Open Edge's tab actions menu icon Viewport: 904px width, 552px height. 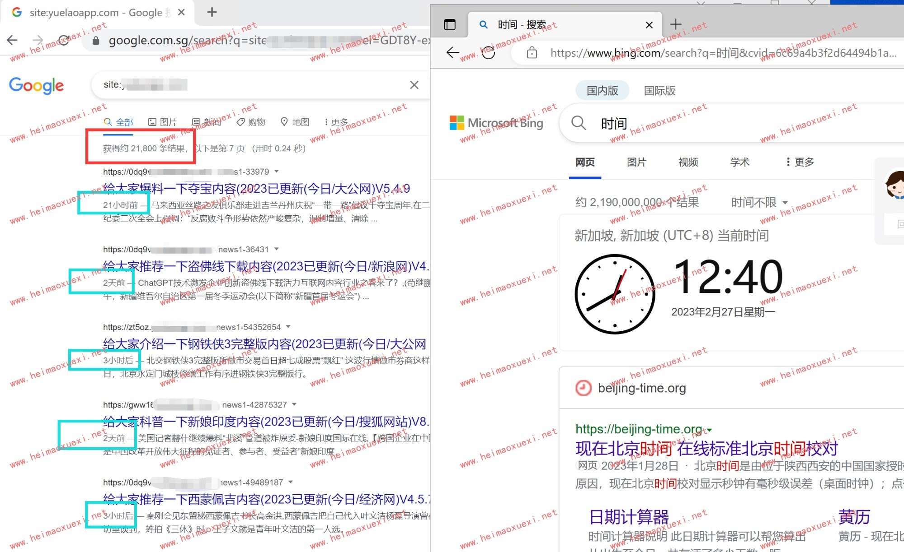point(450,24)
